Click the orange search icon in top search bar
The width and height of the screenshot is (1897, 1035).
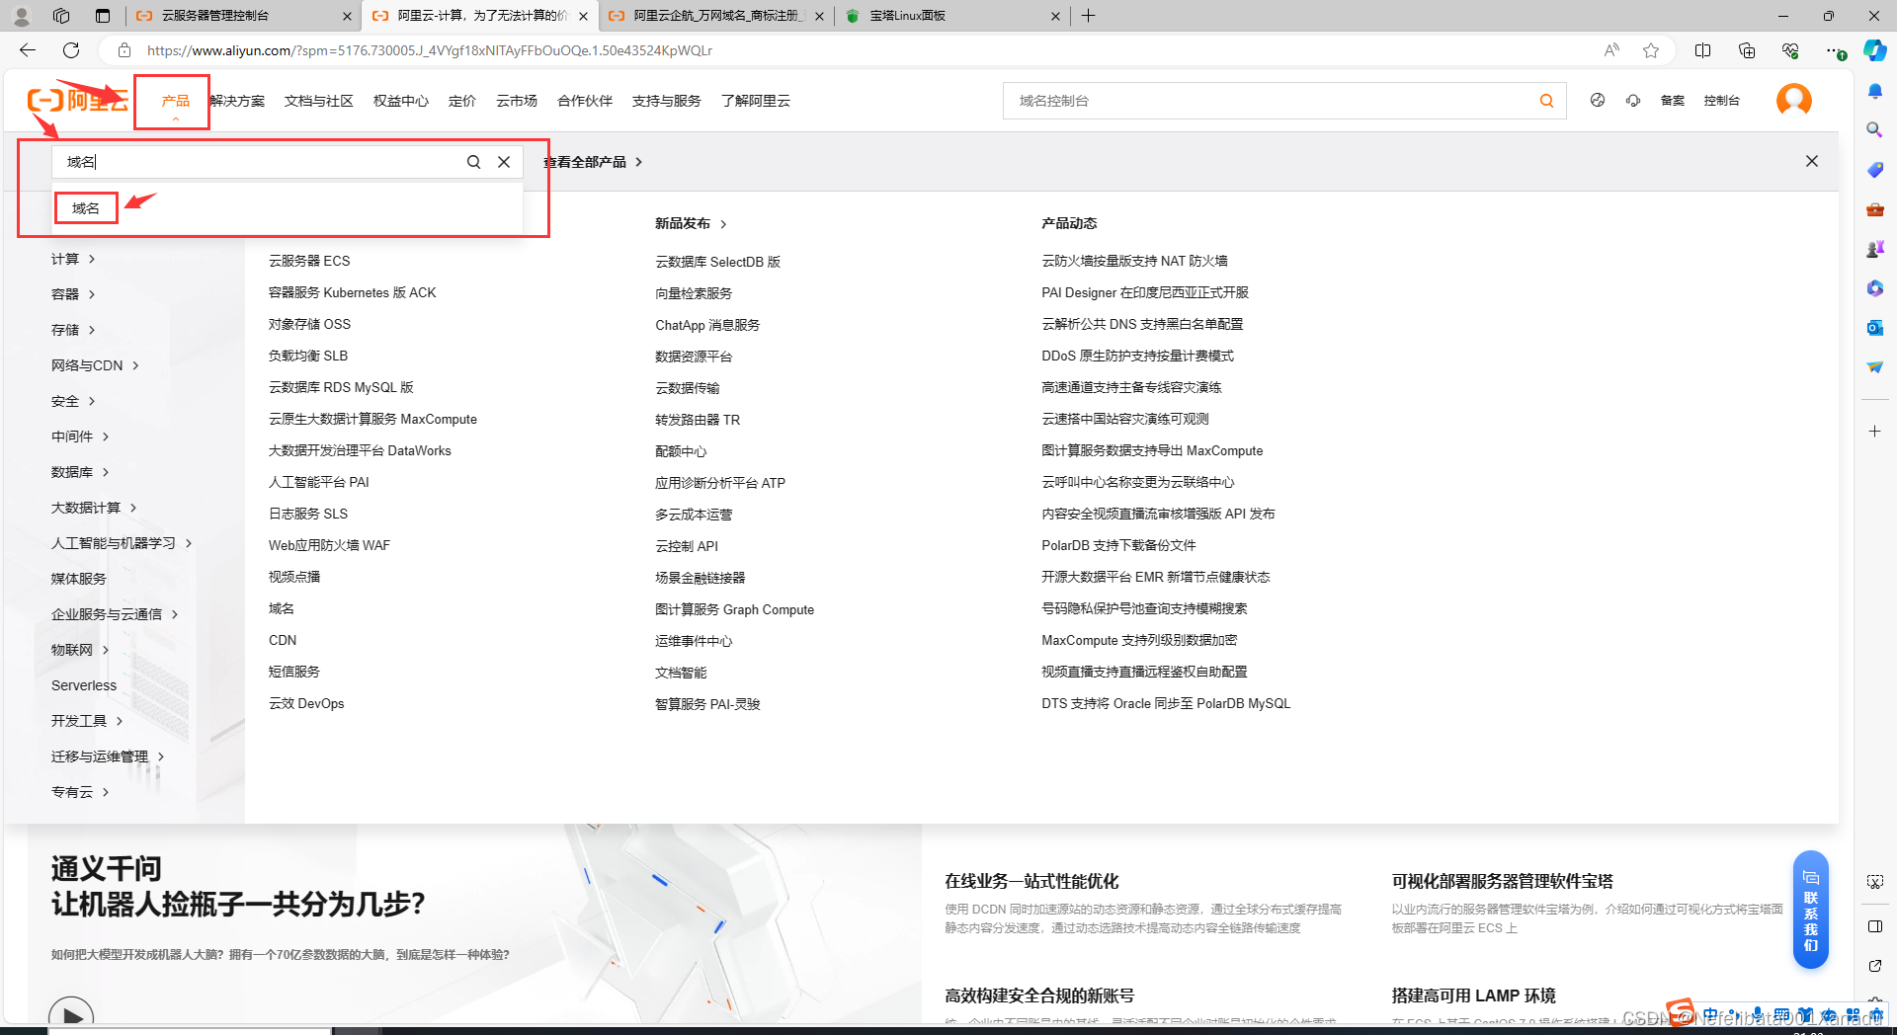click(1546, 101)
